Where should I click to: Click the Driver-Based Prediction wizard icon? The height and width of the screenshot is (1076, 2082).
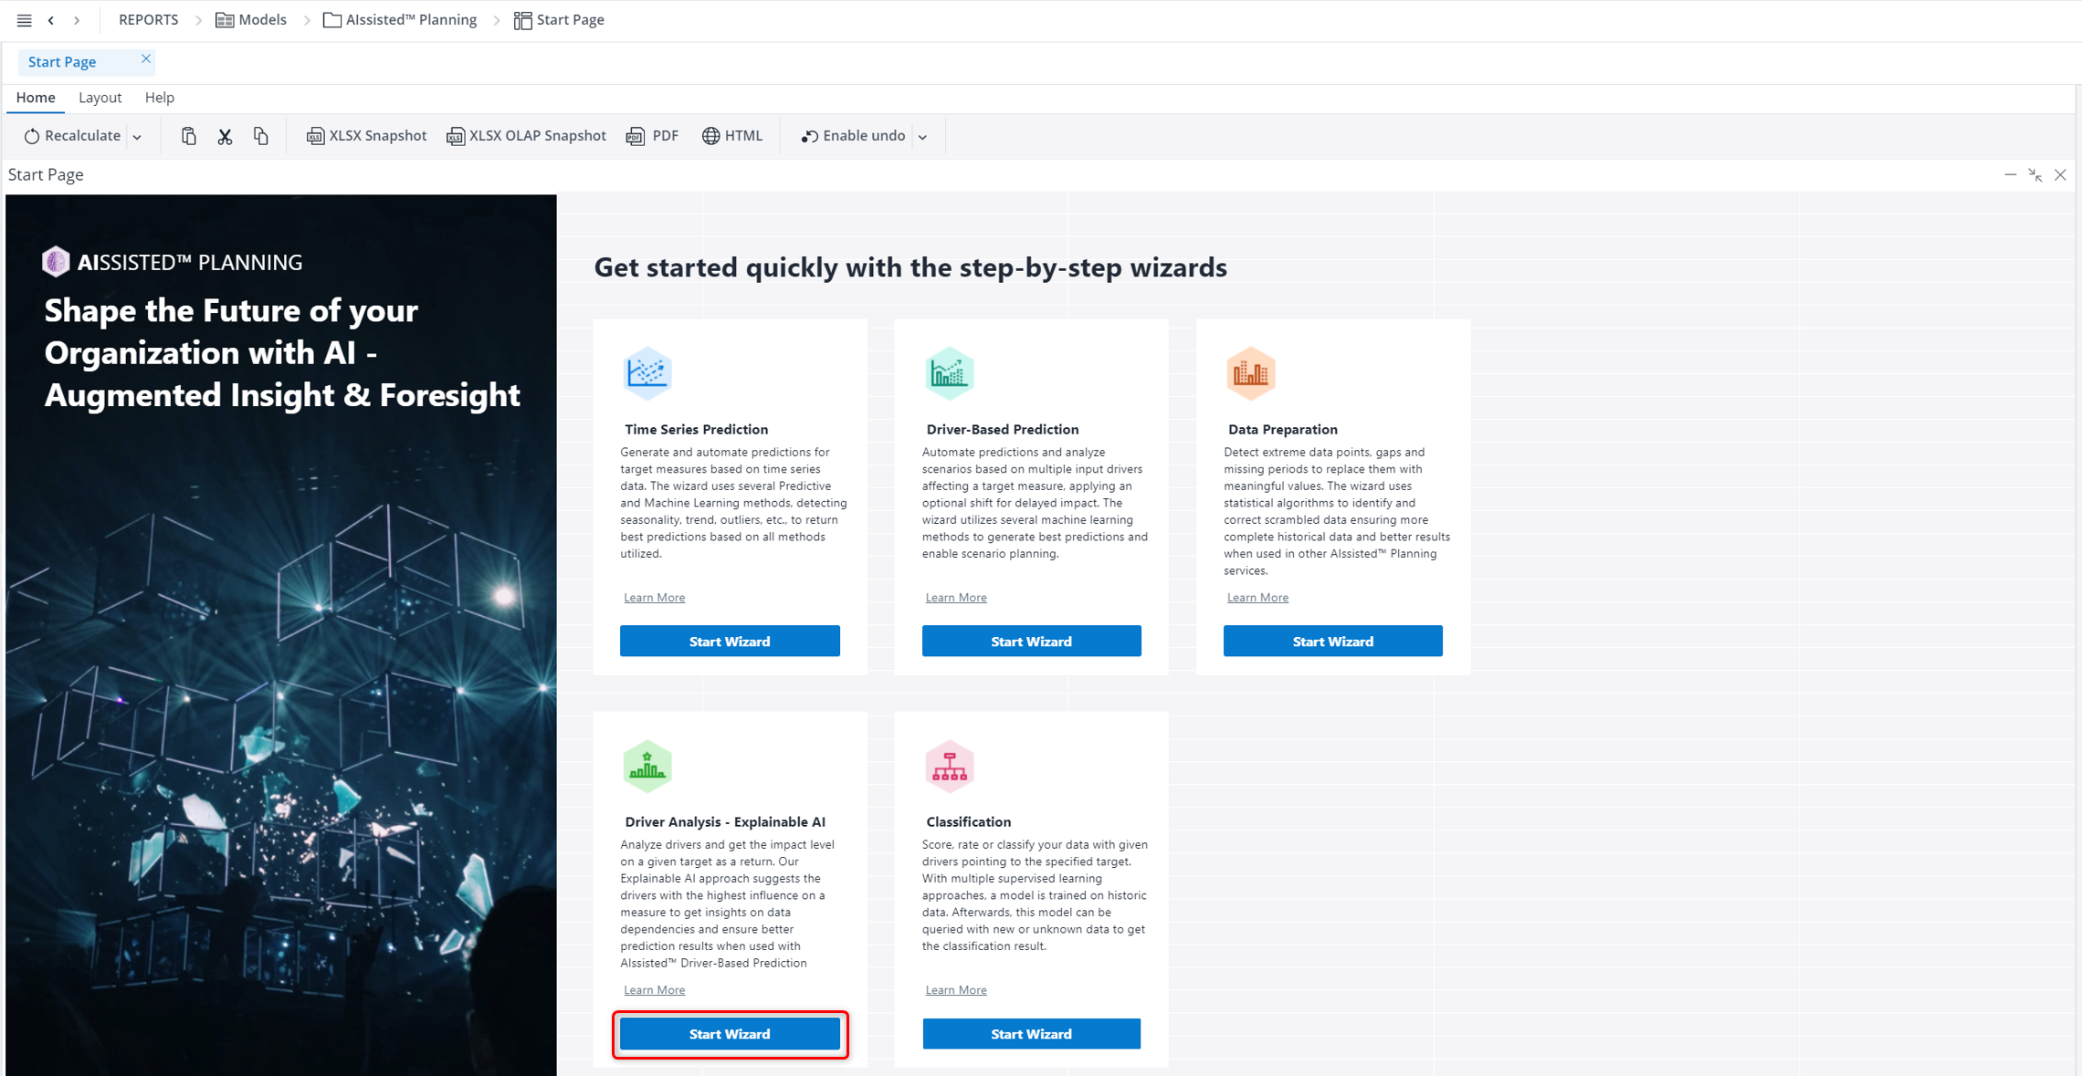pos(950,371)
